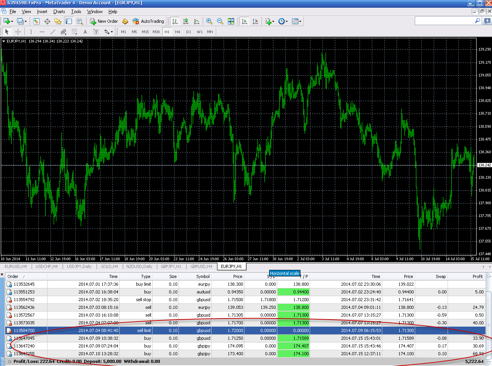Screen dimensions: 492x366
Task: Zoom in on the chart
Action: 209,21
